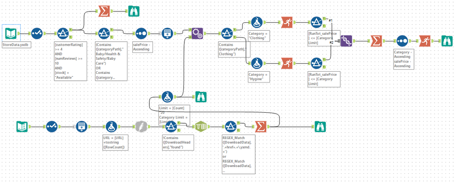Viewport: 456px width, 182px height.
Task: Select the Formula tool labeled URL = [URL]
Action: coord(111,126)
